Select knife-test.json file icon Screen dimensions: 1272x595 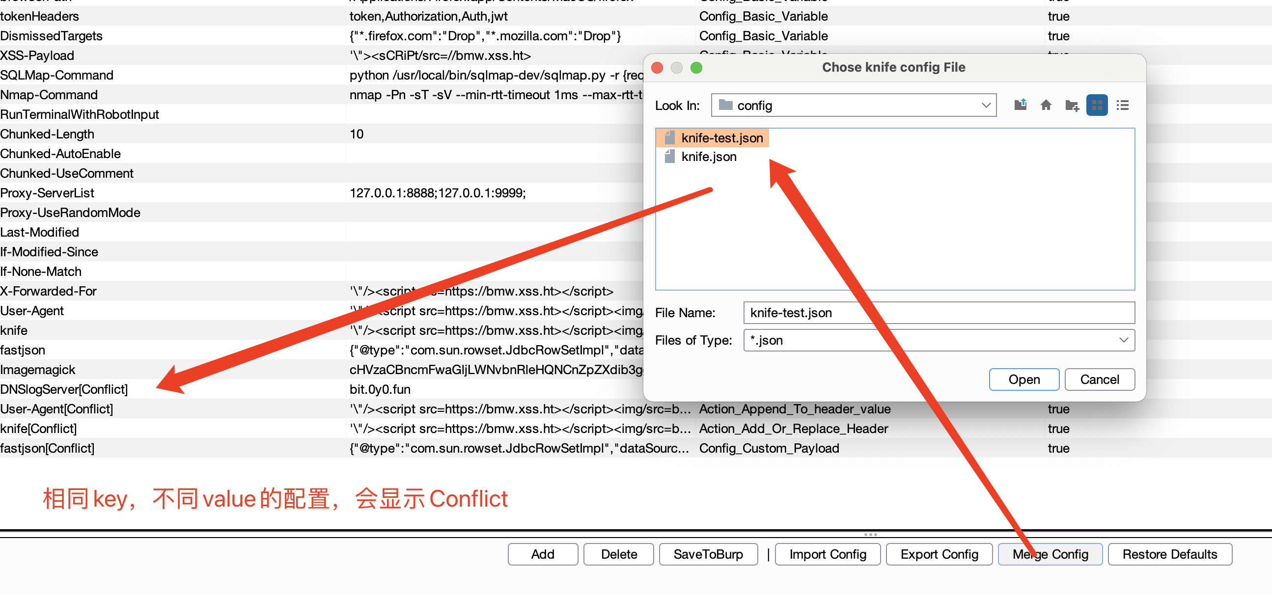pyautogui.click(x=669, y=138)
